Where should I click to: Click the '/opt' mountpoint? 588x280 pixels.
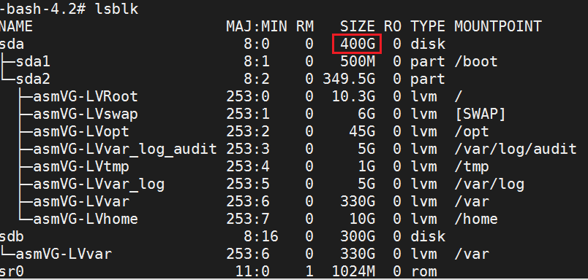coord(472,131)
